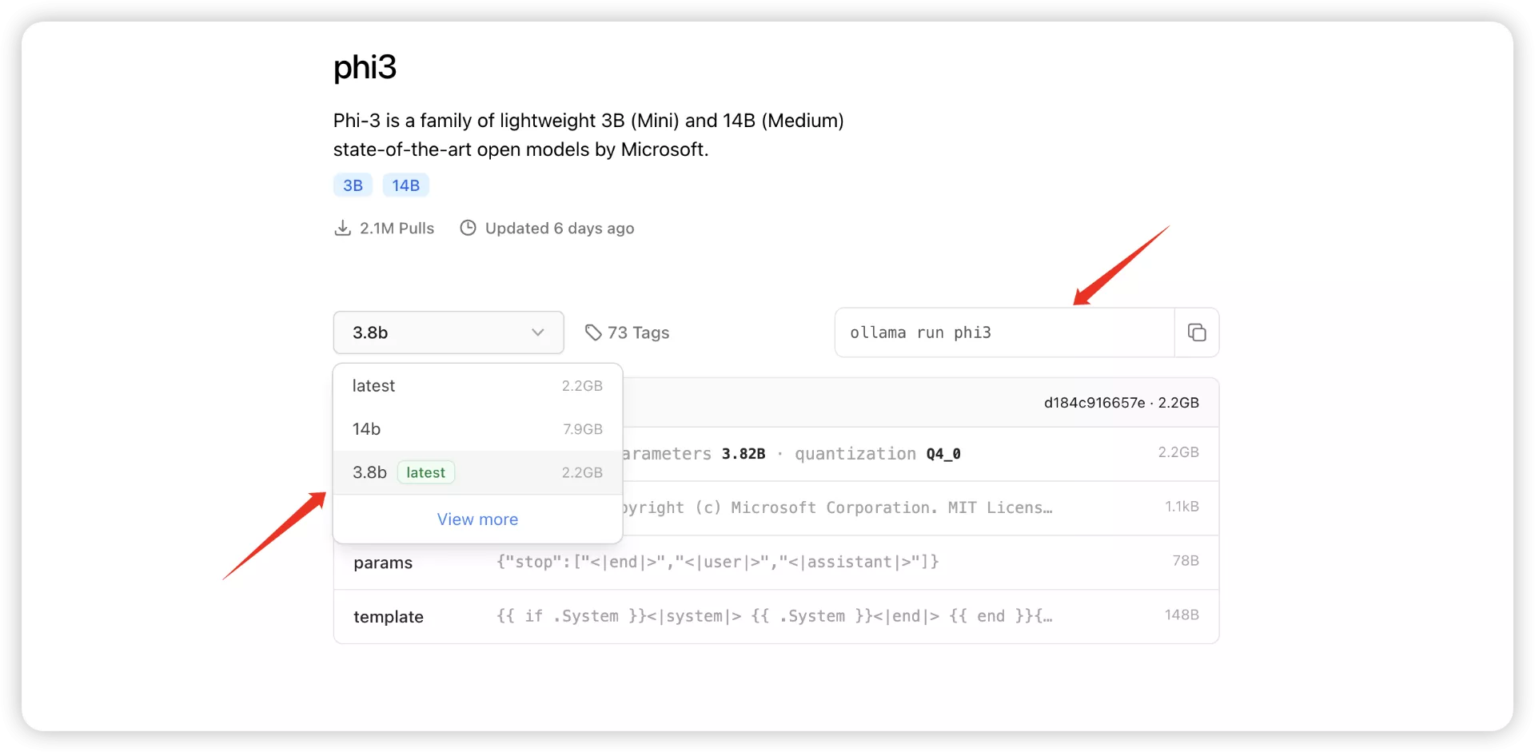
Task: Open the template file row
Action: pyautogui.click(x=776, y=617)
